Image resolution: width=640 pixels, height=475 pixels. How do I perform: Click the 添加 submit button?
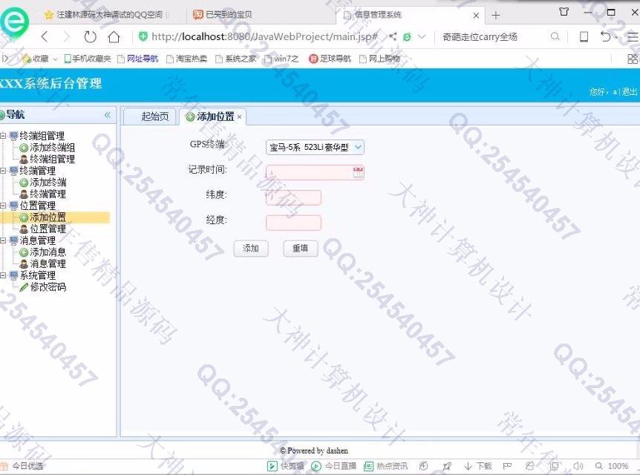click(251, 248)
